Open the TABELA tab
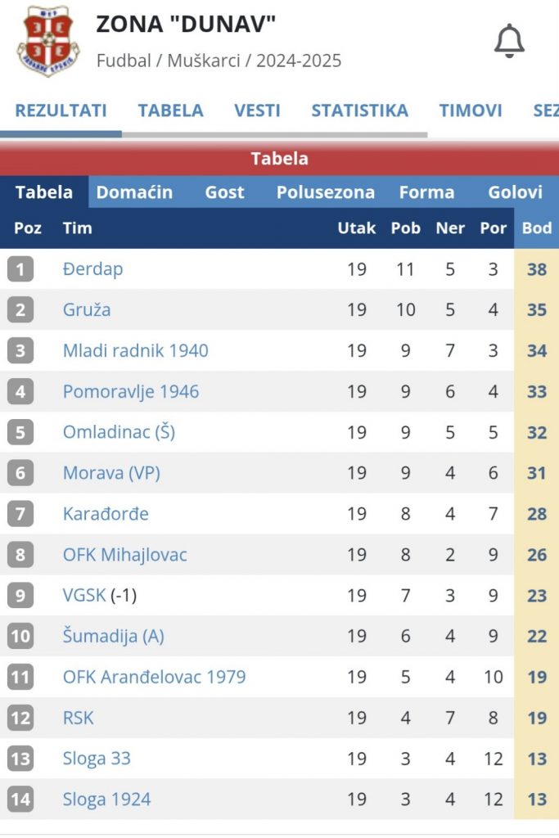559x838 pixels. pyautogui.click(x=170, y=110)
